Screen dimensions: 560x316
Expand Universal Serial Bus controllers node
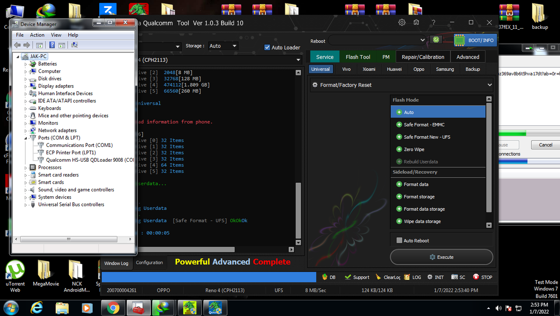26,205
